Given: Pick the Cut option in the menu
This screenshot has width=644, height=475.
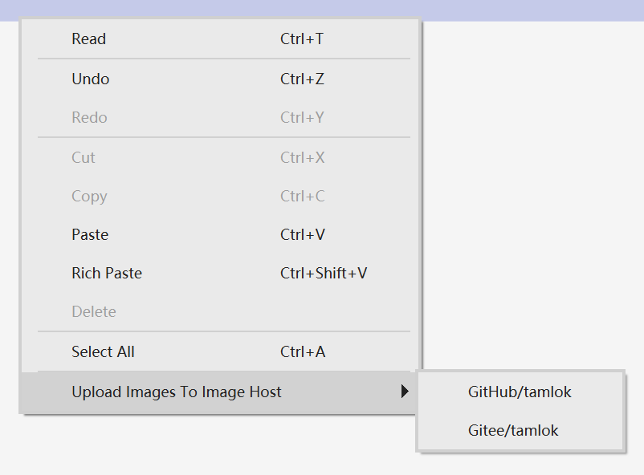Looking at the screenshot, I should [x=220, y=157].
